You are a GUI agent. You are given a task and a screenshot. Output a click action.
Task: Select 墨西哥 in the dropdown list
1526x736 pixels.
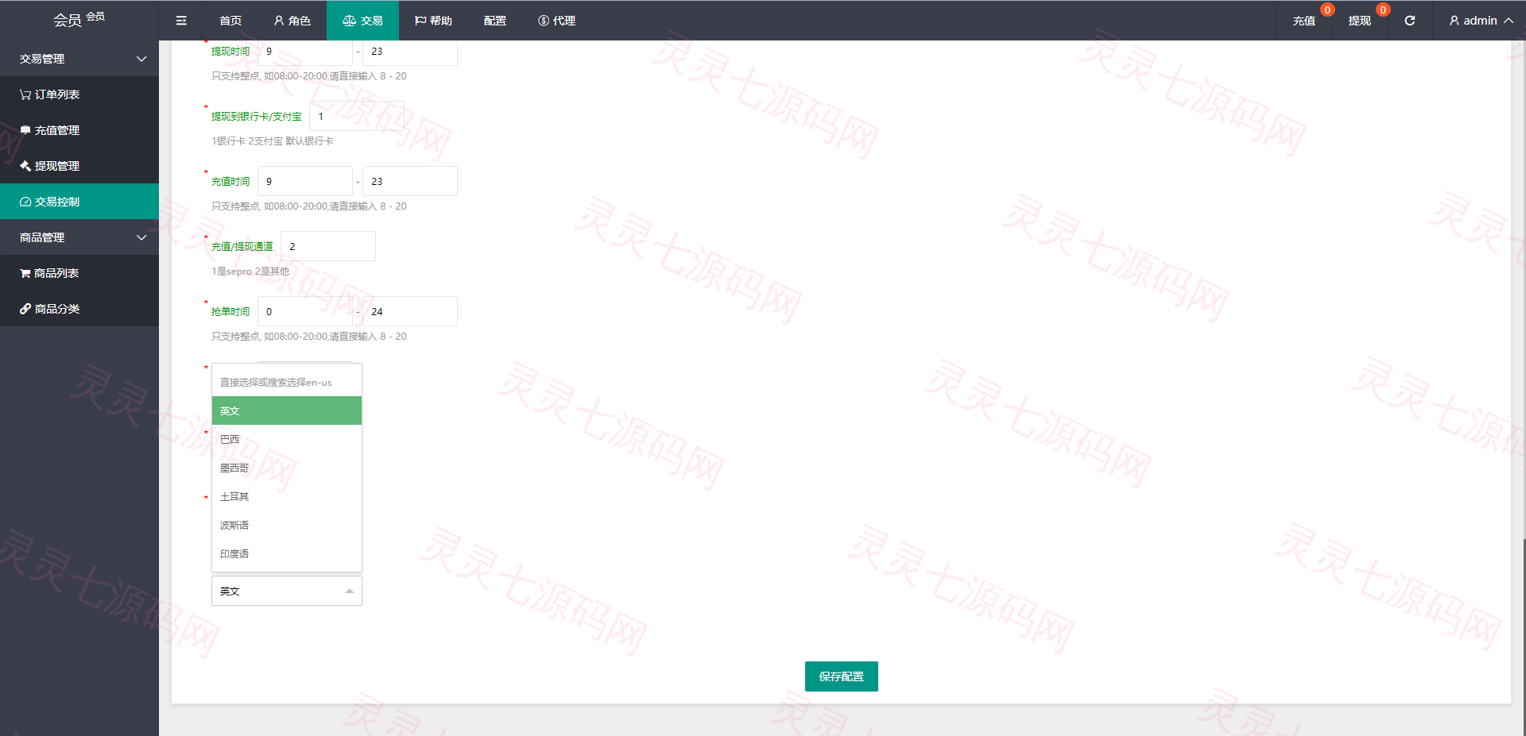[287, 468]
